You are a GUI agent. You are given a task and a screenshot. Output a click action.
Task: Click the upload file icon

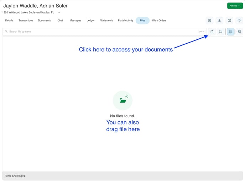[212, 32]
